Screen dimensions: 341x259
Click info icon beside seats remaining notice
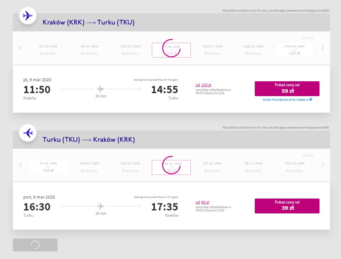(311, 99)
